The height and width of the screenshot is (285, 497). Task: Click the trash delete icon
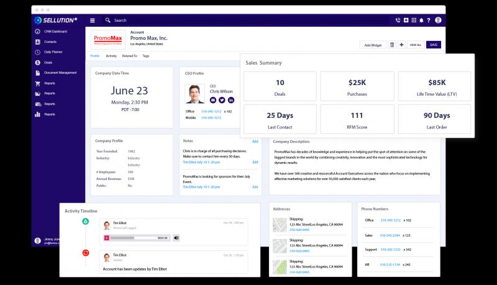click(392, 45)
